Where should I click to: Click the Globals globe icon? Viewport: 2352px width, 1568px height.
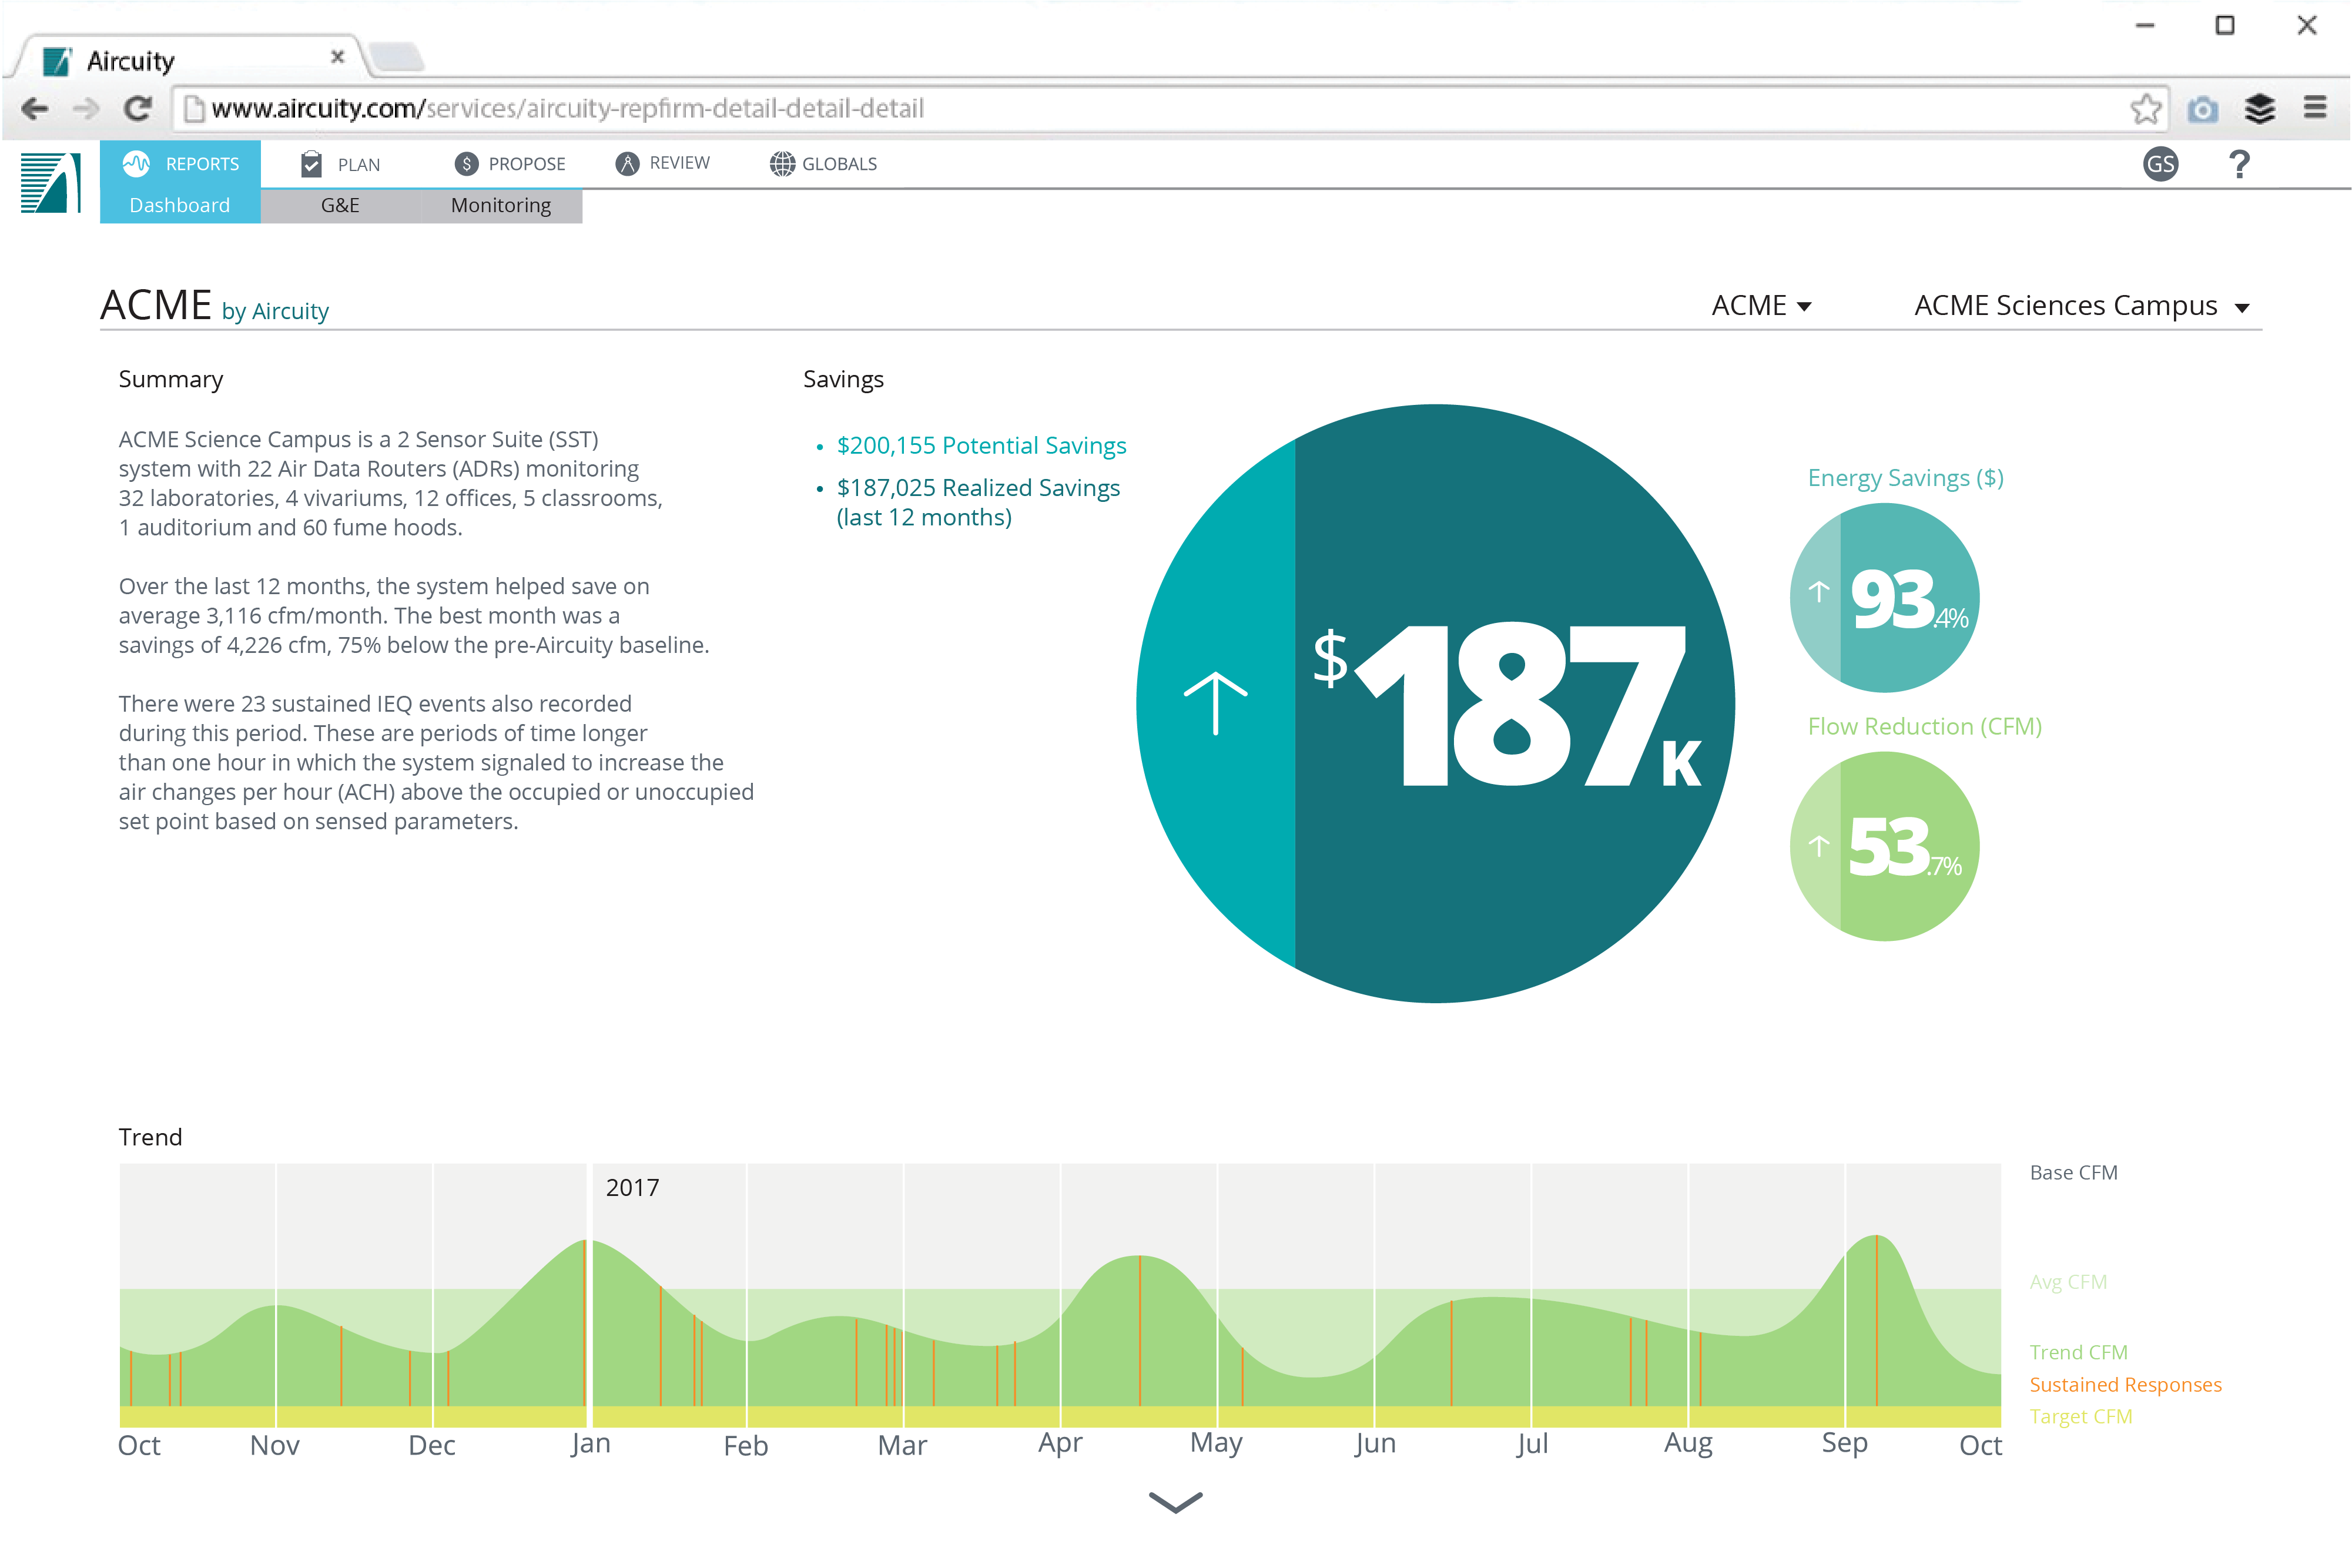782,163
